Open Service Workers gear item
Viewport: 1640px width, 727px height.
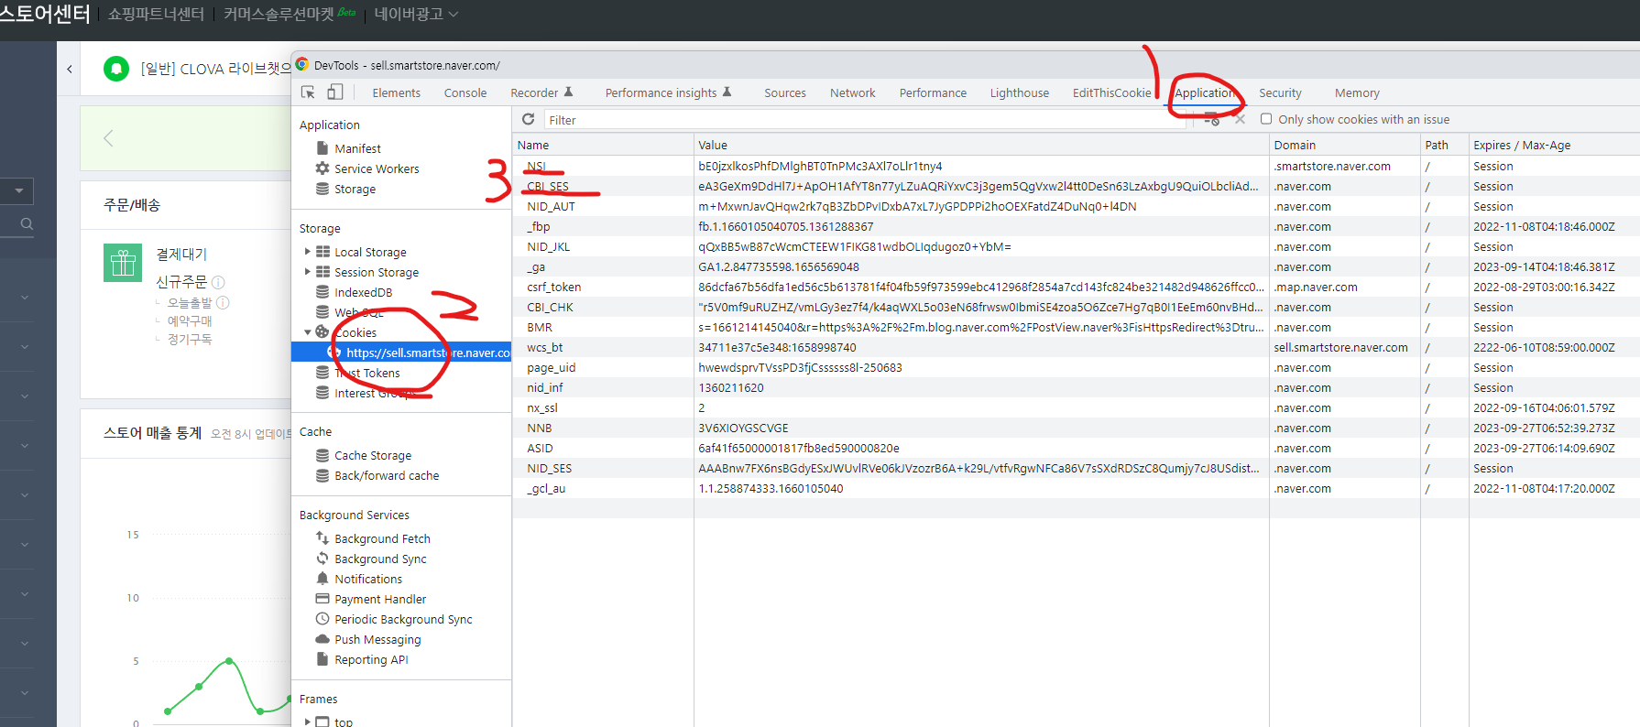pos(323,168)
